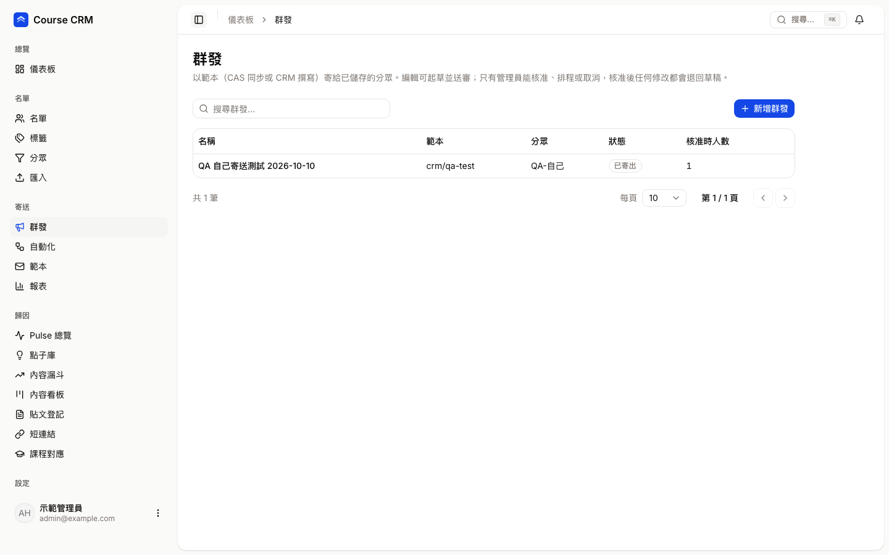Click the 分眾 funnel filter icon
The width and height of the screenshot is (889, 555).
tap(20, 158)
